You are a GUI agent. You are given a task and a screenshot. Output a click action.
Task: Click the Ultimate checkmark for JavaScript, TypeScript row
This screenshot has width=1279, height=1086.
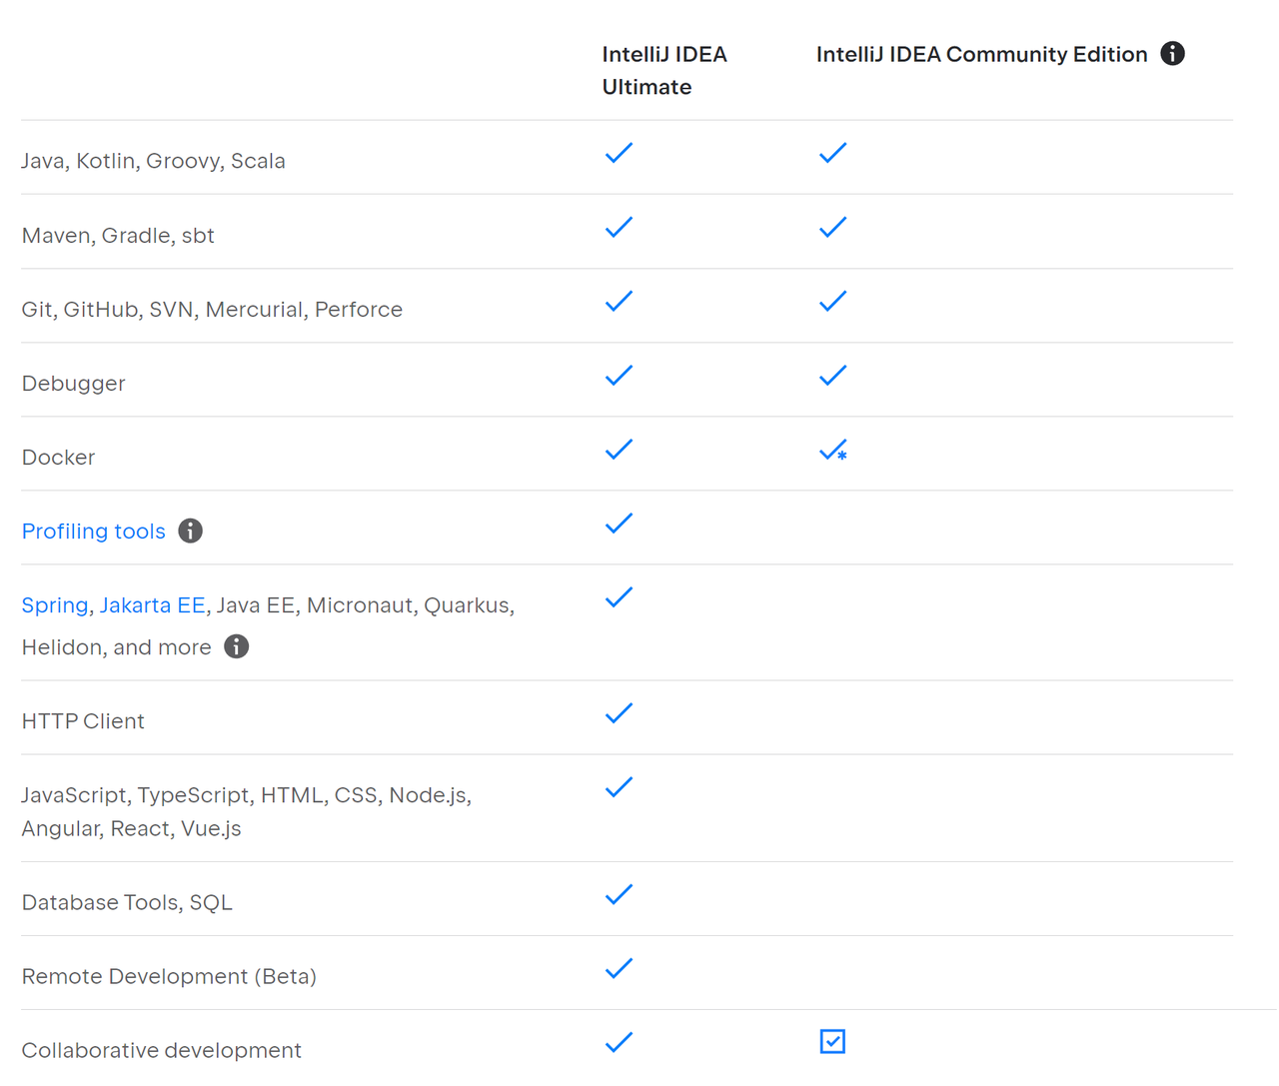pyautogui.click(x=619, y=787)
